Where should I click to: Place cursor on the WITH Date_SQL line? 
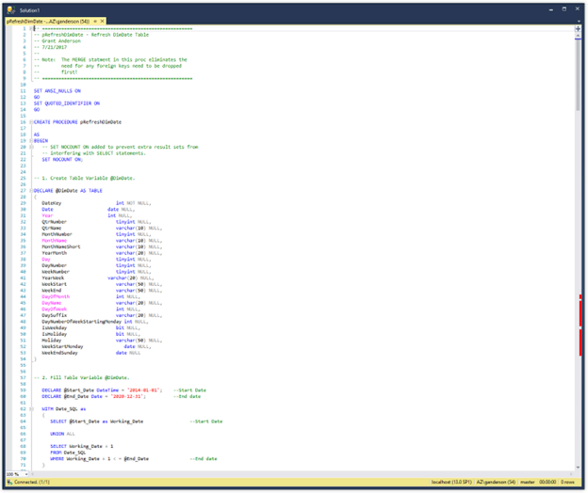click(x=66, y=409)
